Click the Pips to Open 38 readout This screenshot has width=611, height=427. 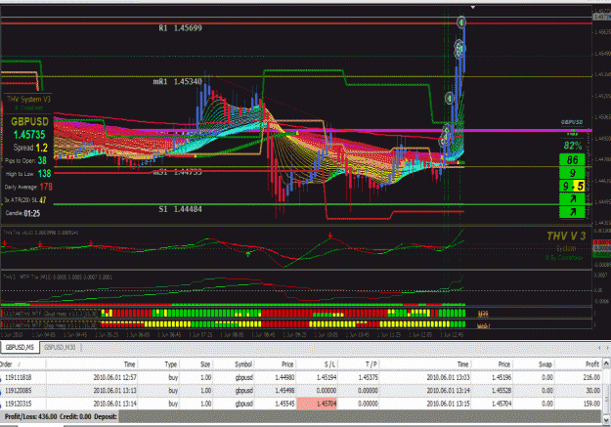(x=25, y=160)
